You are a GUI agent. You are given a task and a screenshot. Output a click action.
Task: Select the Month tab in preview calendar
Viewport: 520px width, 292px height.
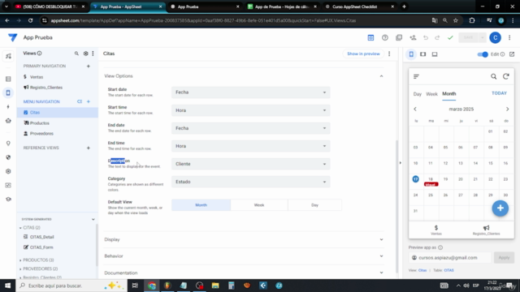point(449,94)
